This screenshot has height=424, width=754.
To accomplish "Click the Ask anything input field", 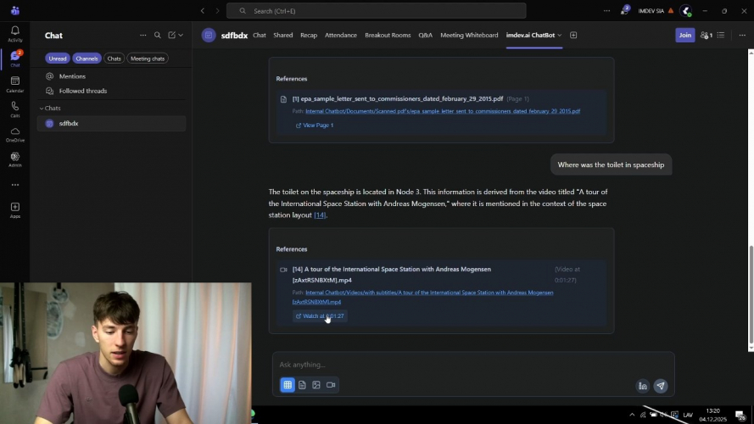I will point(473,365).
